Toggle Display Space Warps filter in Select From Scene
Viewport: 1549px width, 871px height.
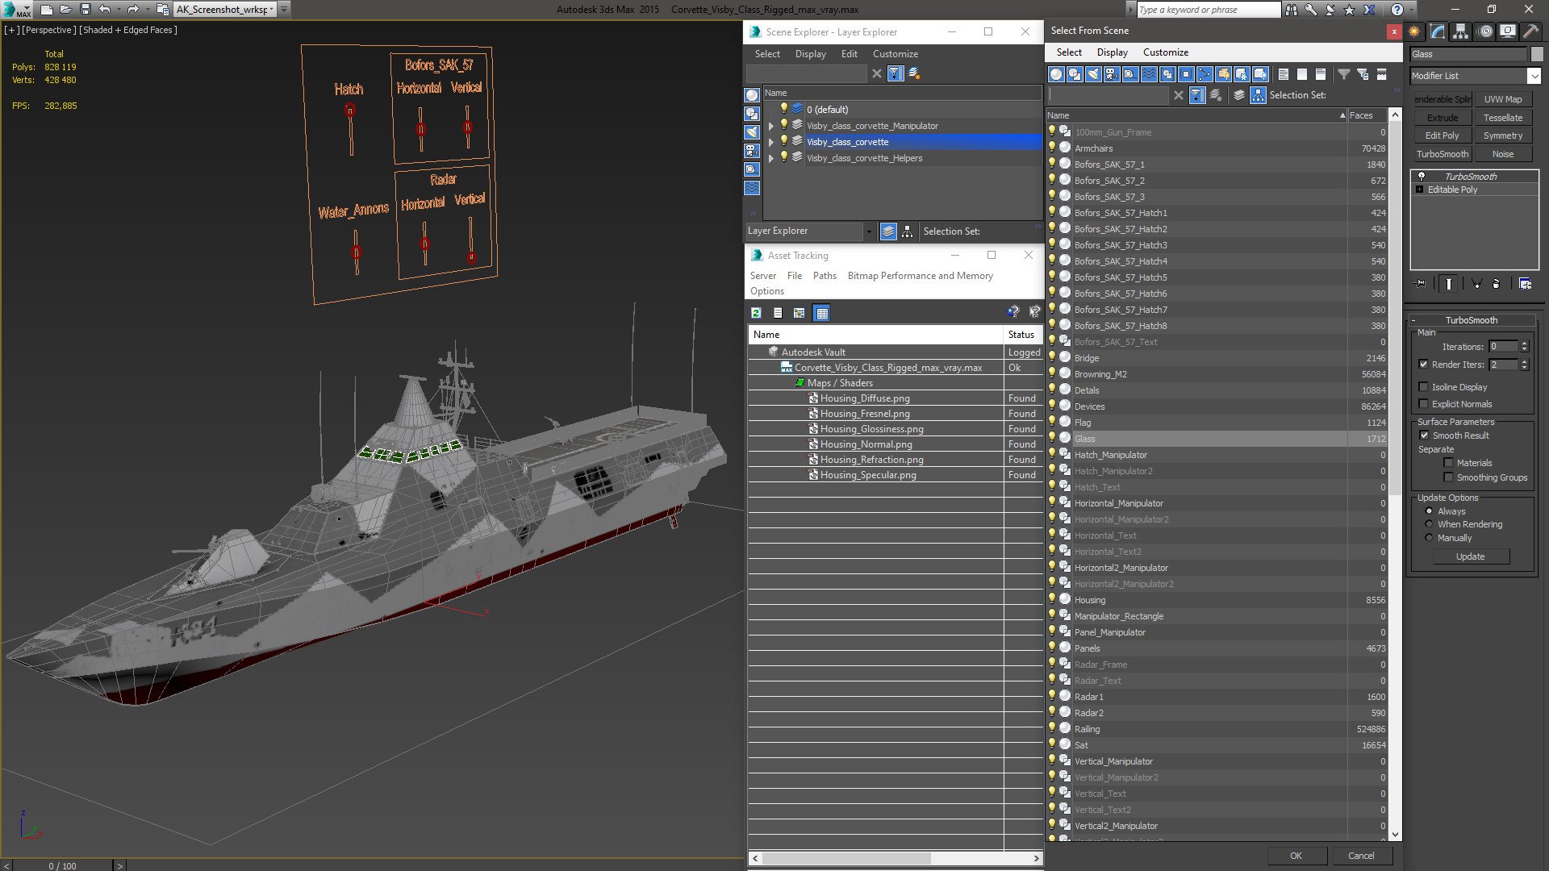click(1149, 74)
